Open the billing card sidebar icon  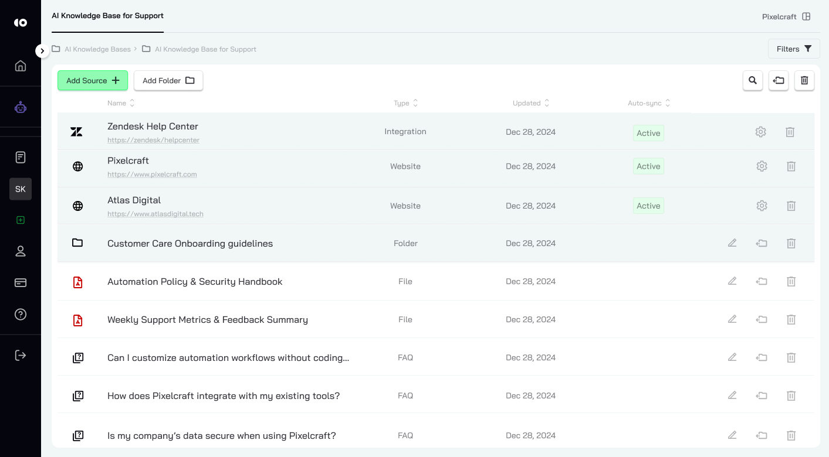pyautogui.click(x=21, y=282)
